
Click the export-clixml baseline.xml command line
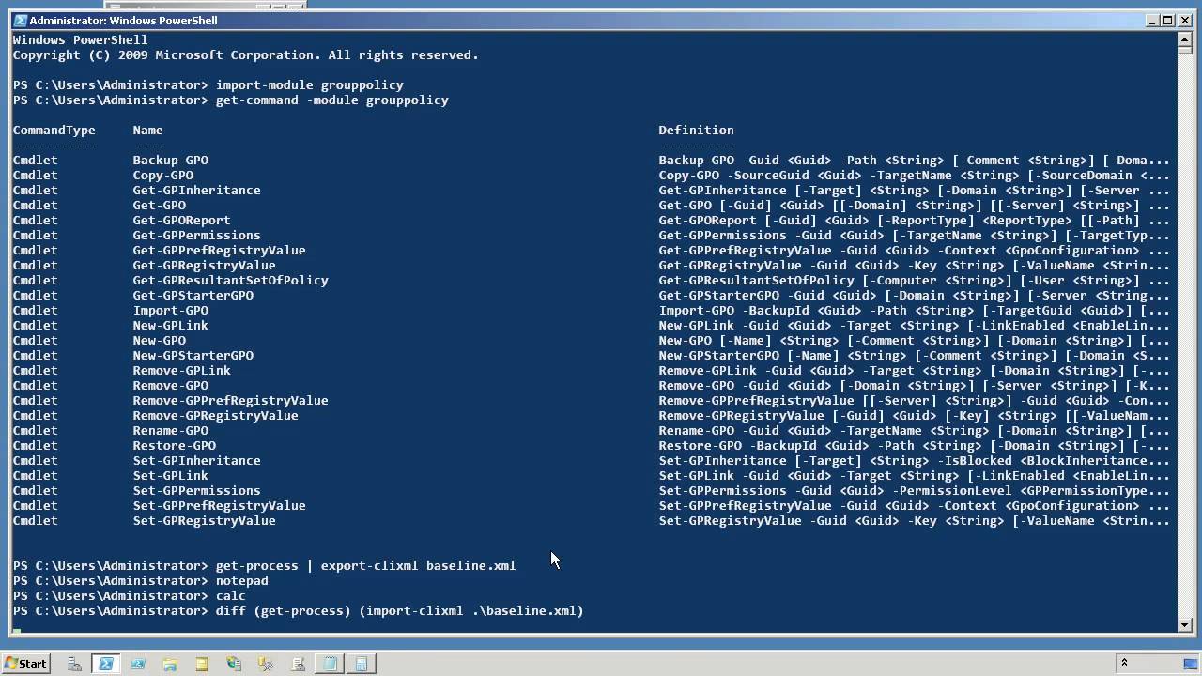click(x=264, y=565)
